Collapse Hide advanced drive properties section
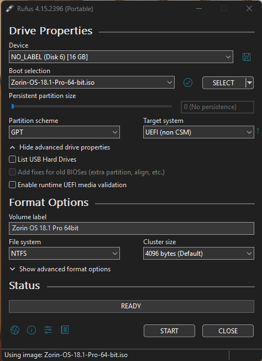Image resolution: width=262 pixels, height=361 pixels. [60, 147]
